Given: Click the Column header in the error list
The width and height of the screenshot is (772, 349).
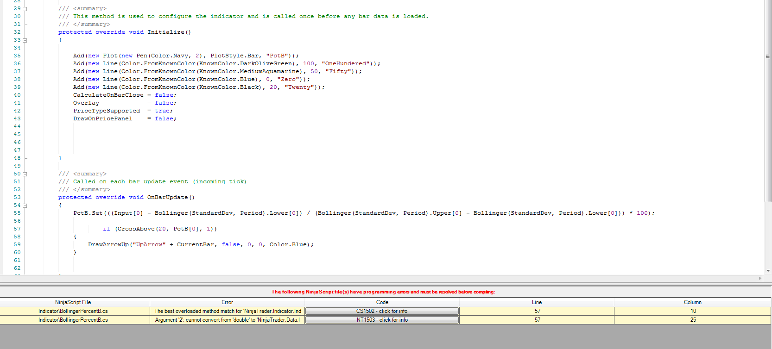Looking at the screenshot, I should click(693, 302).
